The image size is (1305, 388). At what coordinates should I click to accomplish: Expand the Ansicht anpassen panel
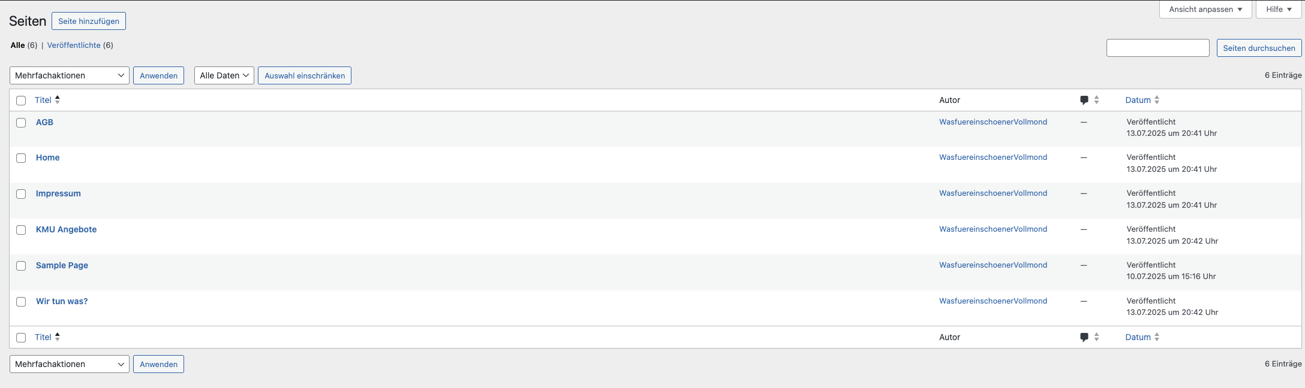click(x=1205, y=10)
